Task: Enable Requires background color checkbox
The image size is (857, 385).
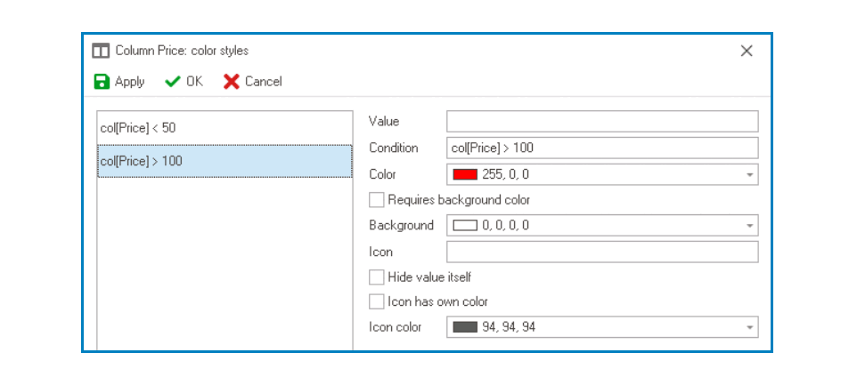Action: 377,200
